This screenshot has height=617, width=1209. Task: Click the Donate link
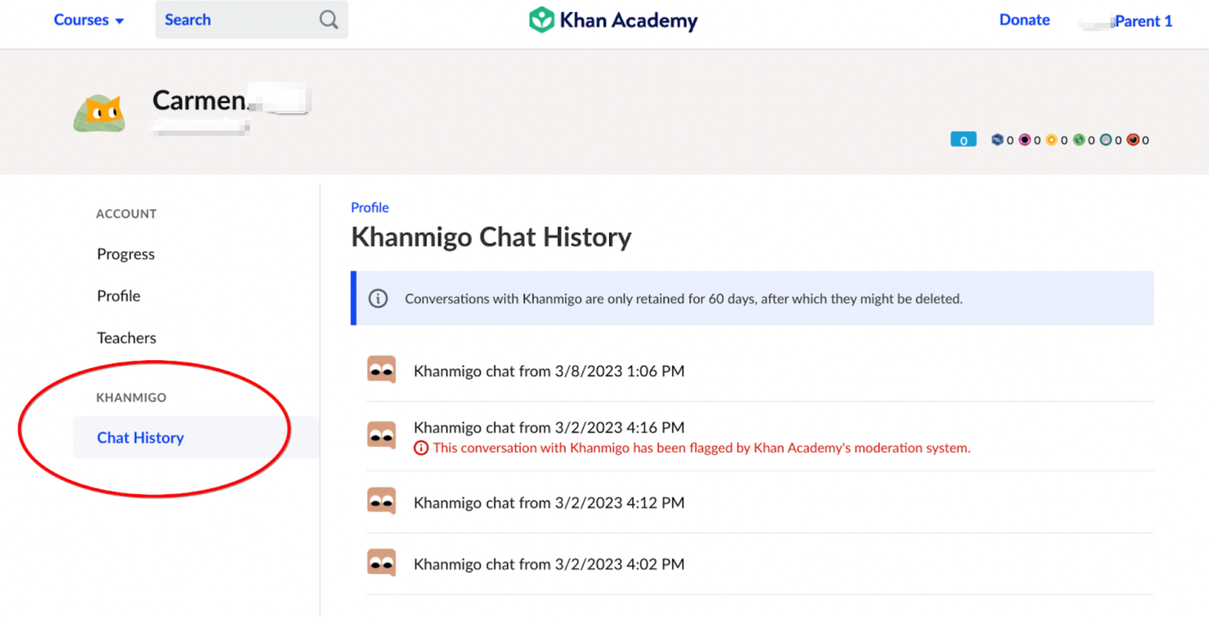1024,20
